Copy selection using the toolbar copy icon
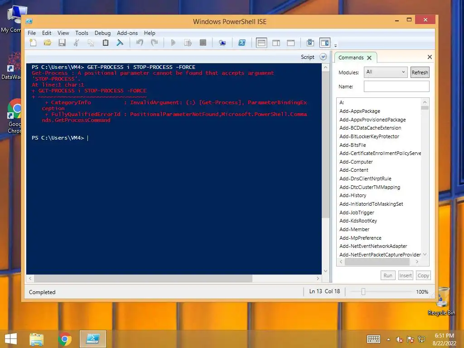Viewport: 464px width, 348px height. pos(91,43)
